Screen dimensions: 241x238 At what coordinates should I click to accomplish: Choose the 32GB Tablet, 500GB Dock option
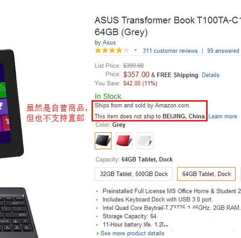[133, 174]
